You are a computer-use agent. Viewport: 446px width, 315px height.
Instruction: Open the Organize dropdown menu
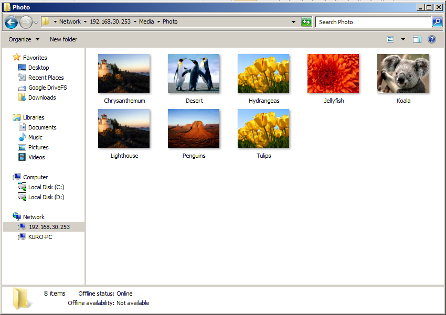click(x=23, y=39)
